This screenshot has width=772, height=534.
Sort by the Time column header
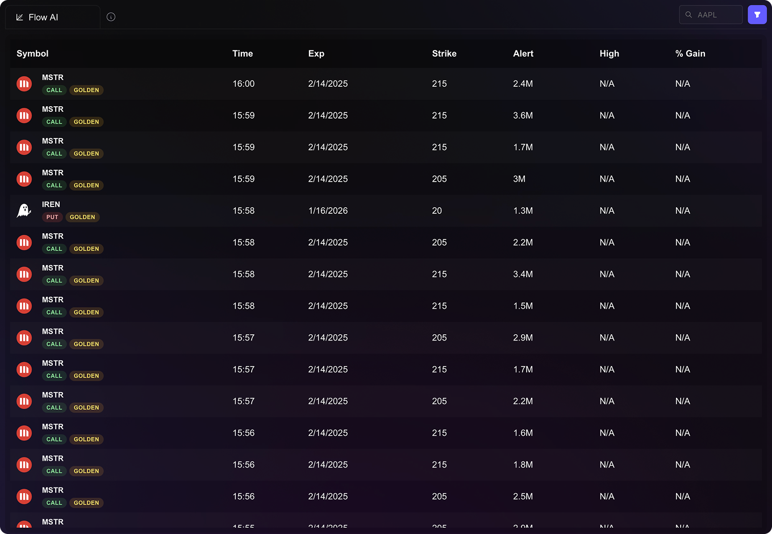click(x=243, y=53)
